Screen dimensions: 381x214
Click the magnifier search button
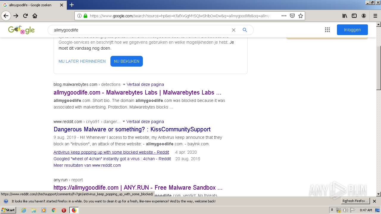(x=245, y=30)
